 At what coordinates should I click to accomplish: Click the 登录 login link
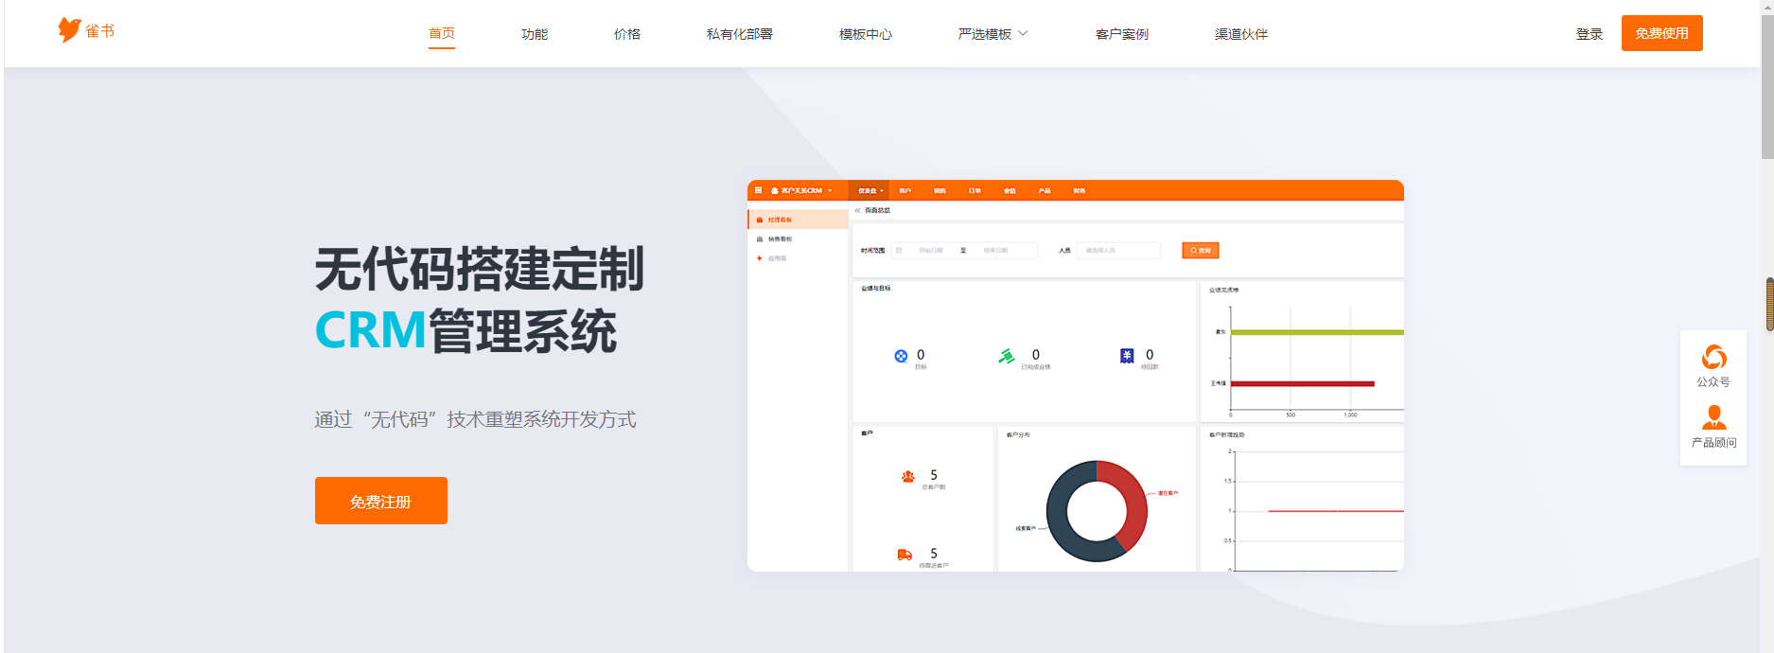1590,34
